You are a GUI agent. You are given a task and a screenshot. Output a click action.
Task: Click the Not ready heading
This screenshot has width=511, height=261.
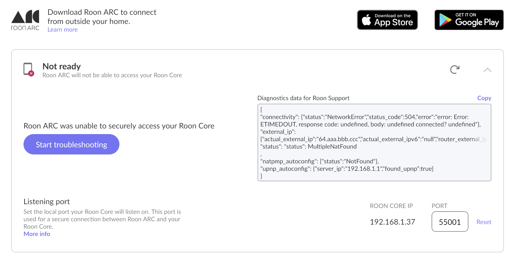pyautogui.click(x=62, y=66)
